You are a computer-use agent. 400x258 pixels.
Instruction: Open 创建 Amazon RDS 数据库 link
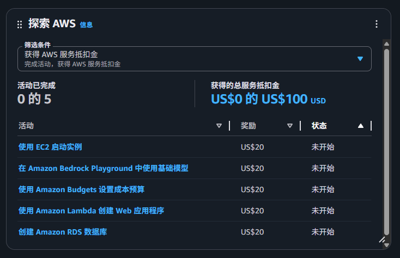(63, 232)
